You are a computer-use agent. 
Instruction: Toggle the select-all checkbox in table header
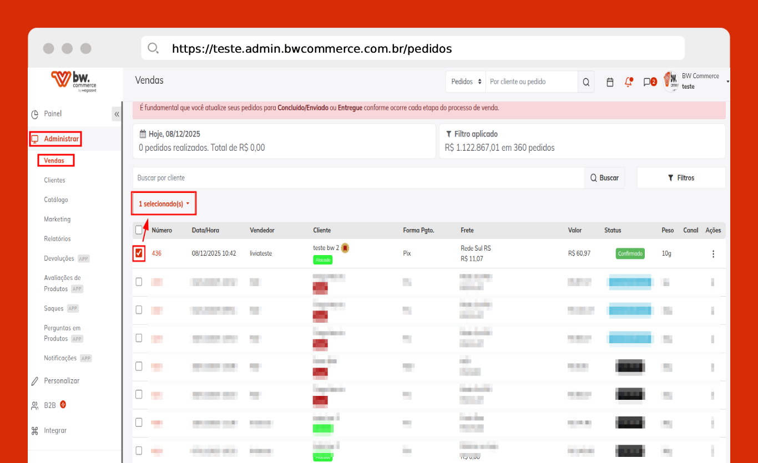click(x=139, y=230)
